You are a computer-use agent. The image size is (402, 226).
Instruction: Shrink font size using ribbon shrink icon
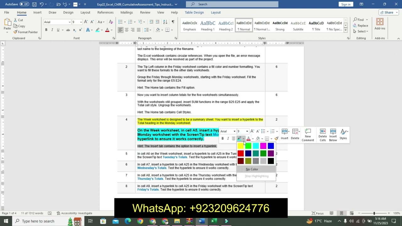[92, 22]
